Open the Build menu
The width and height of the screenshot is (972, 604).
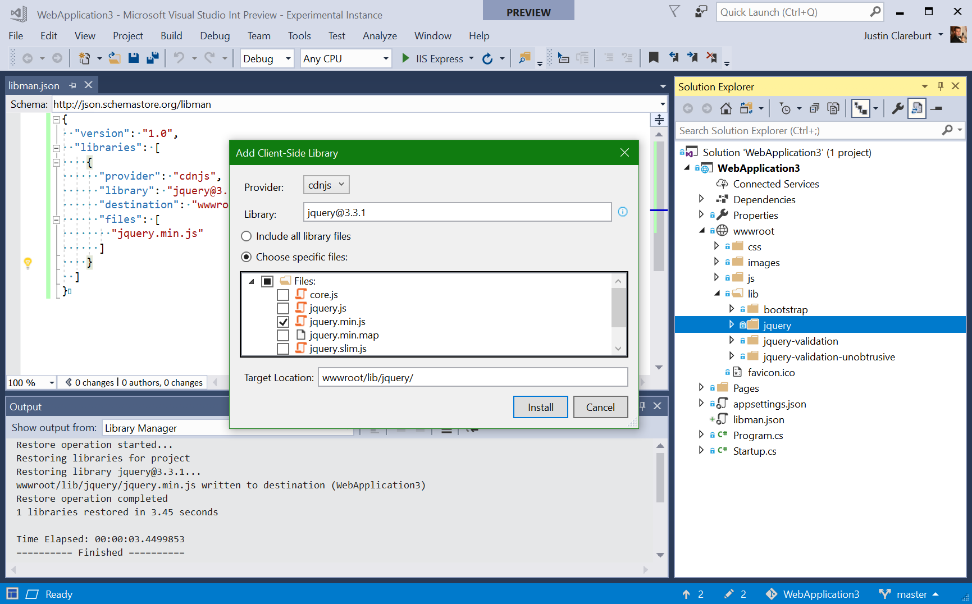point(171,35)
